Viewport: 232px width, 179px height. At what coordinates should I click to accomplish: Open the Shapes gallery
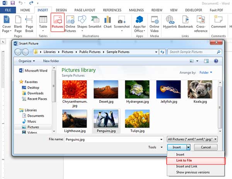[82, 22]
